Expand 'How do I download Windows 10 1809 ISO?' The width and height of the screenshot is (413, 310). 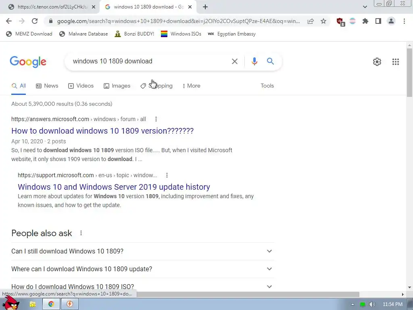click(143, 286)
